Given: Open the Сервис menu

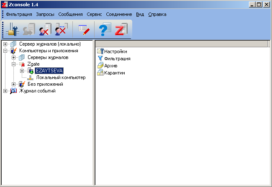Looking at the screenshot, I should [x=94, y=14].
